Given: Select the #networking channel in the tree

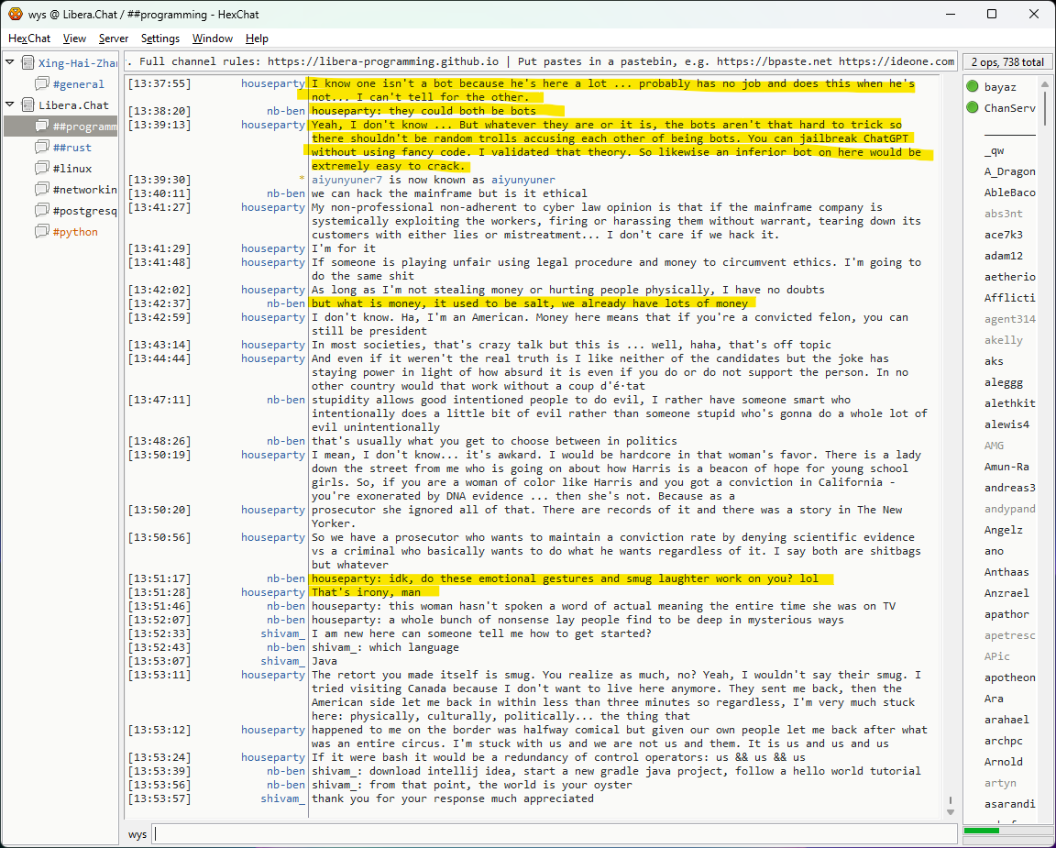Looking at the screenshot, I should point(84,190).
